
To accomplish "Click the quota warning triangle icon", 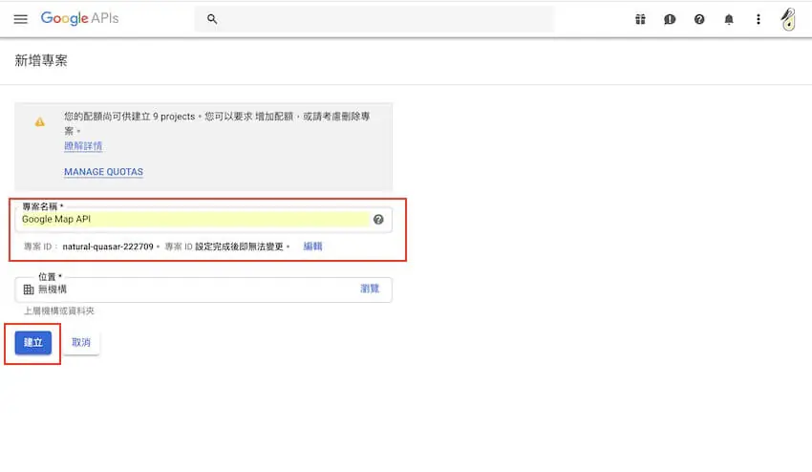I will (x=40, y=121).
